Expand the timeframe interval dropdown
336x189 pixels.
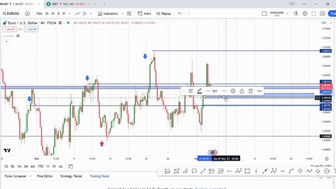(69, 14)
